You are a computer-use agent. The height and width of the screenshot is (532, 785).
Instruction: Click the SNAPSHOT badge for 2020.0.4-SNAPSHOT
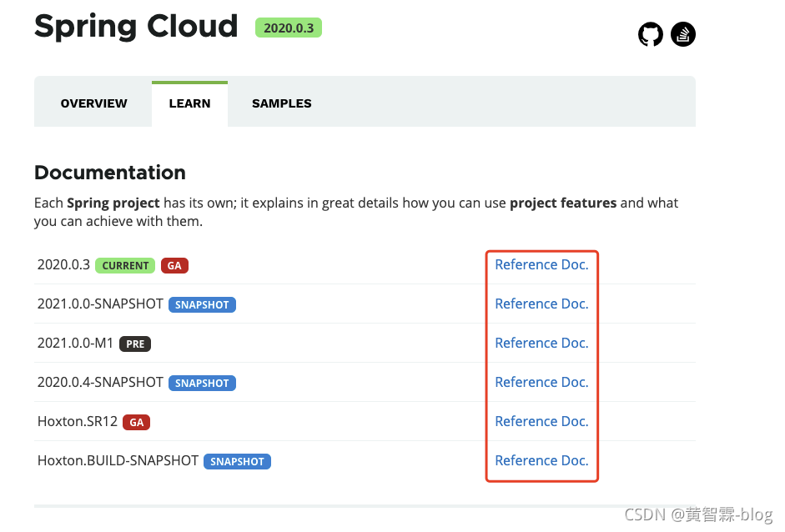click(202, 384)
